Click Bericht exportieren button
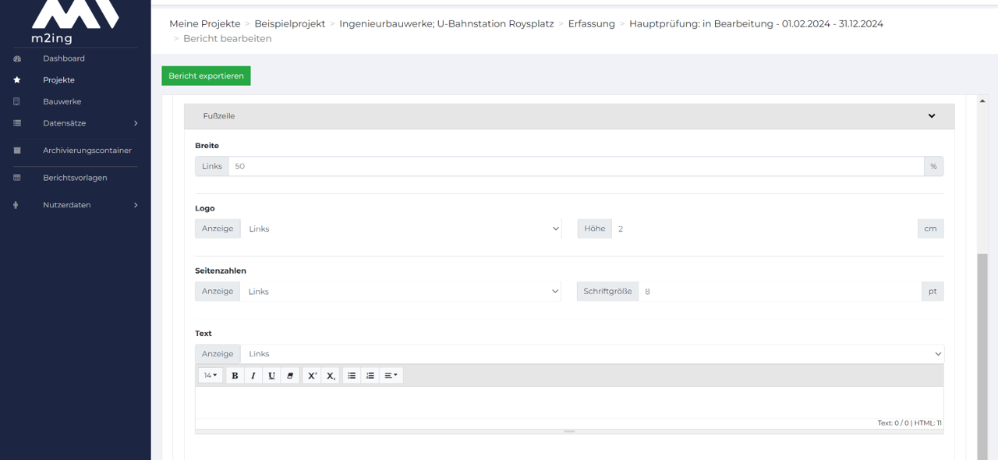Image resolution: width=998 pixels, height=460 pixels. pos(206,76)
